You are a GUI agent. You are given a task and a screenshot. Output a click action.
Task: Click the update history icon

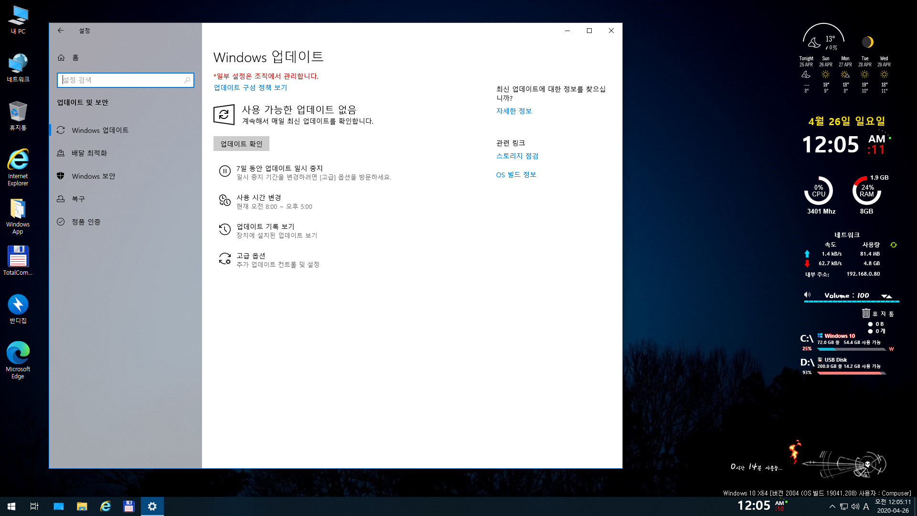pos(224,229)
